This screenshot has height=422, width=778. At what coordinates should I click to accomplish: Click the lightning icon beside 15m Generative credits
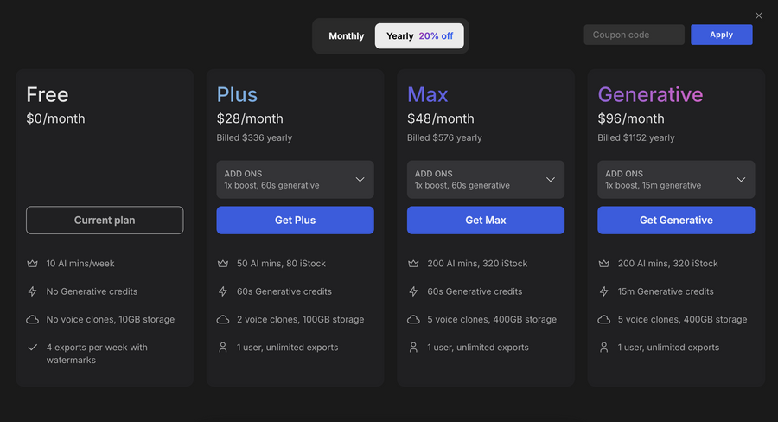pyautogui.click(x=603, y=291)
